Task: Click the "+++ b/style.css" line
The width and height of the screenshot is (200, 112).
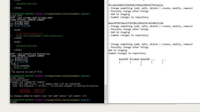Action: [x=19, y=60]
